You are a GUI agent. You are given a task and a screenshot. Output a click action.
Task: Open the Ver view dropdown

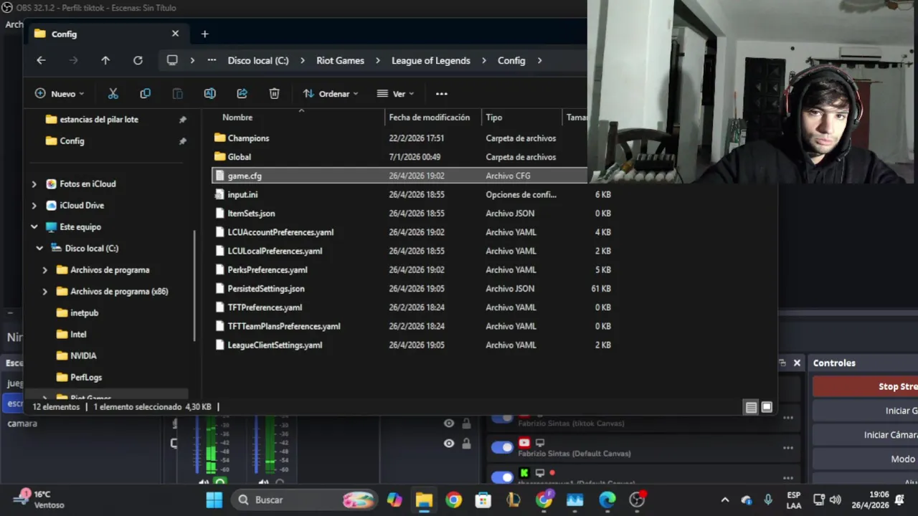coord(395,94)
